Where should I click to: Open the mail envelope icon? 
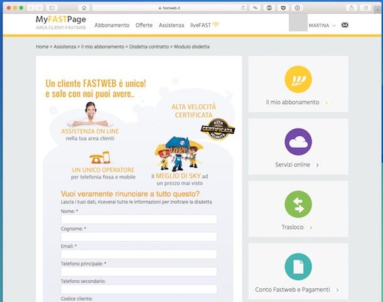pos(345,25)
